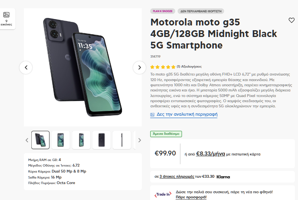The height and width of the screenshot is (200, 298).
Task: Open the '(1) Αξιολογήσεις' reviews link
Action: (189, 67)
